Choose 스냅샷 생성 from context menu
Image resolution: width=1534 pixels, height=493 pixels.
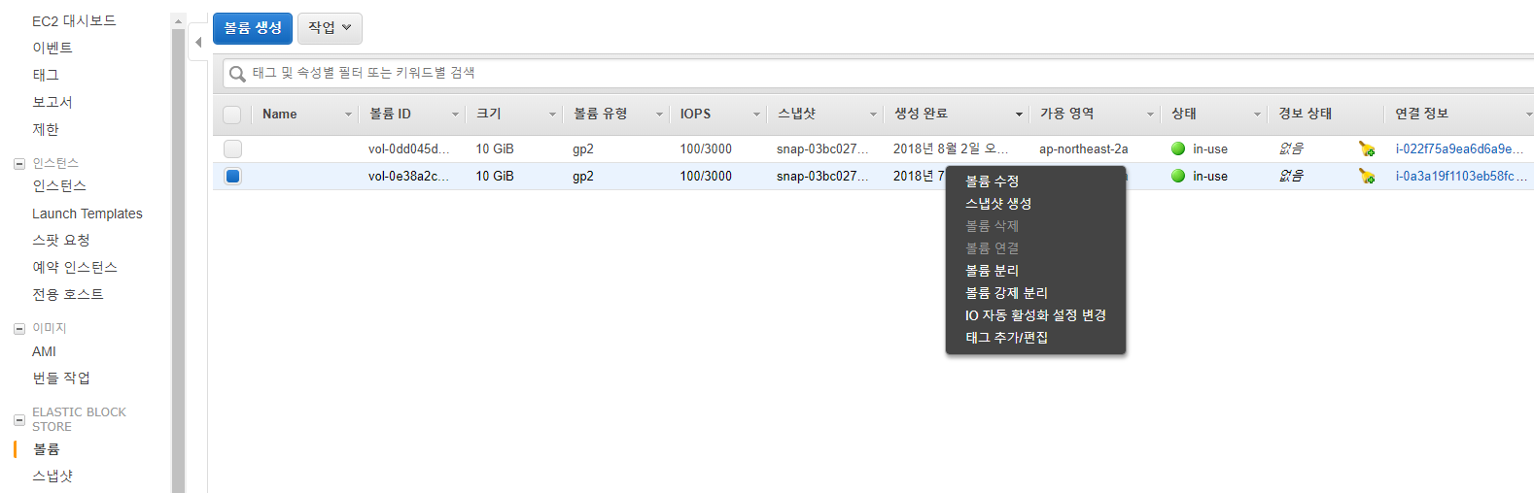tap(997, 204)
